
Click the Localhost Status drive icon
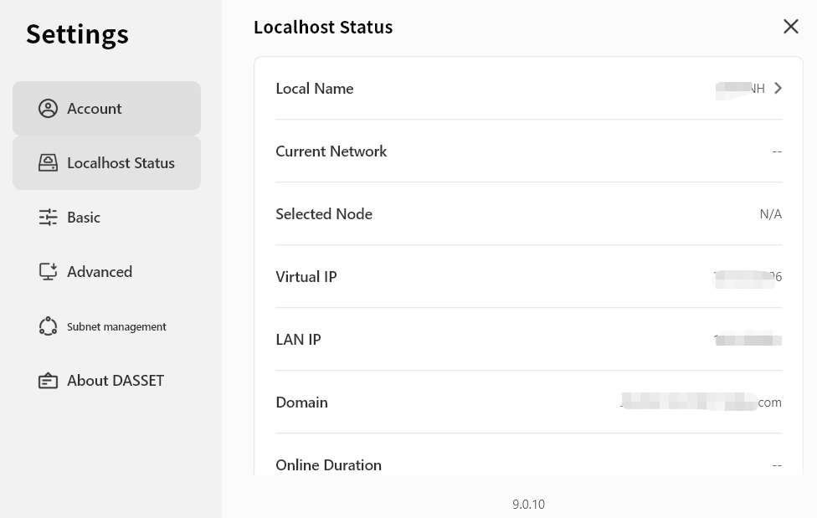click(49, 163)
